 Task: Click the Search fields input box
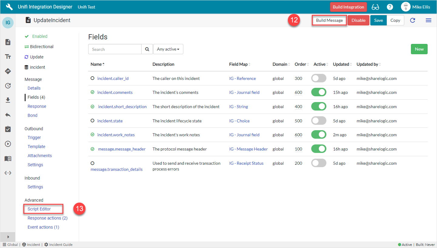click(115, 49)
